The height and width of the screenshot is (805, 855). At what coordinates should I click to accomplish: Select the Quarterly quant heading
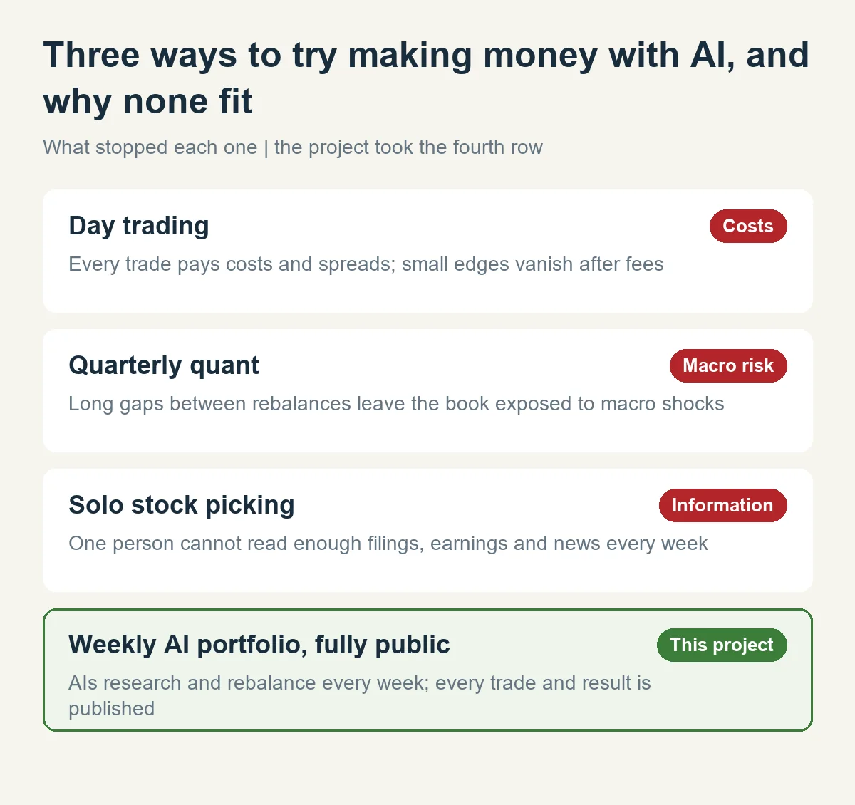(164, 365)
